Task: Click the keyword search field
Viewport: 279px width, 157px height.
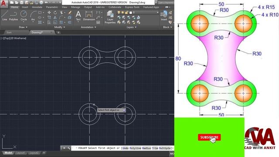Action: coord(166,3)
